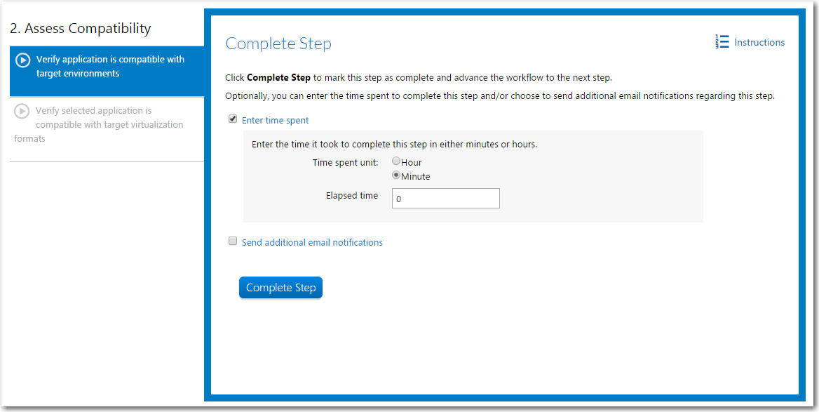Screen dimensions: 819x412
Task: Open the Instructions link
Action: click(759, 42)
